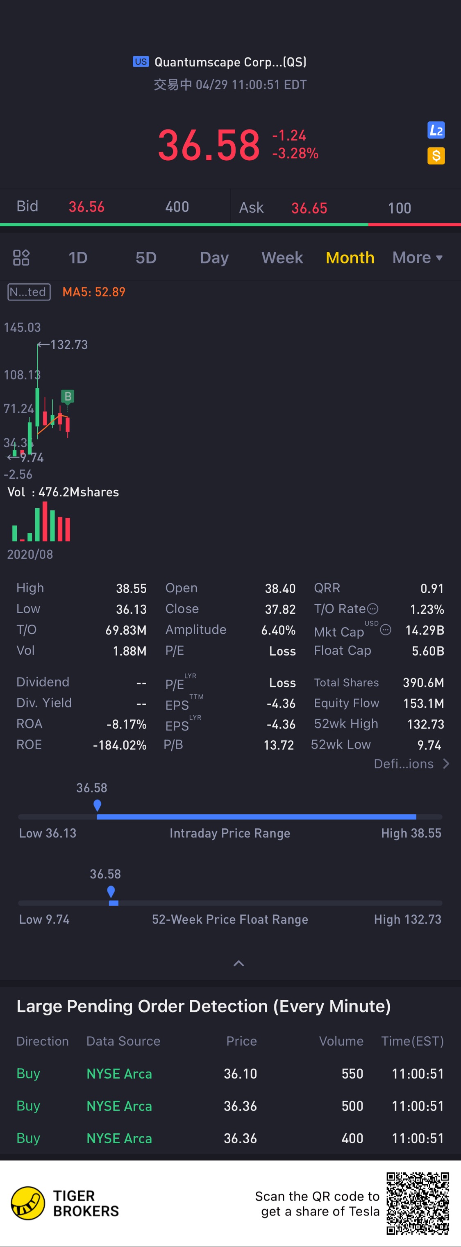Image resolution: width=461 pixels, height=1247 pixels.
Task: Toggle the N...ted adjustment box
Action: 29,292
